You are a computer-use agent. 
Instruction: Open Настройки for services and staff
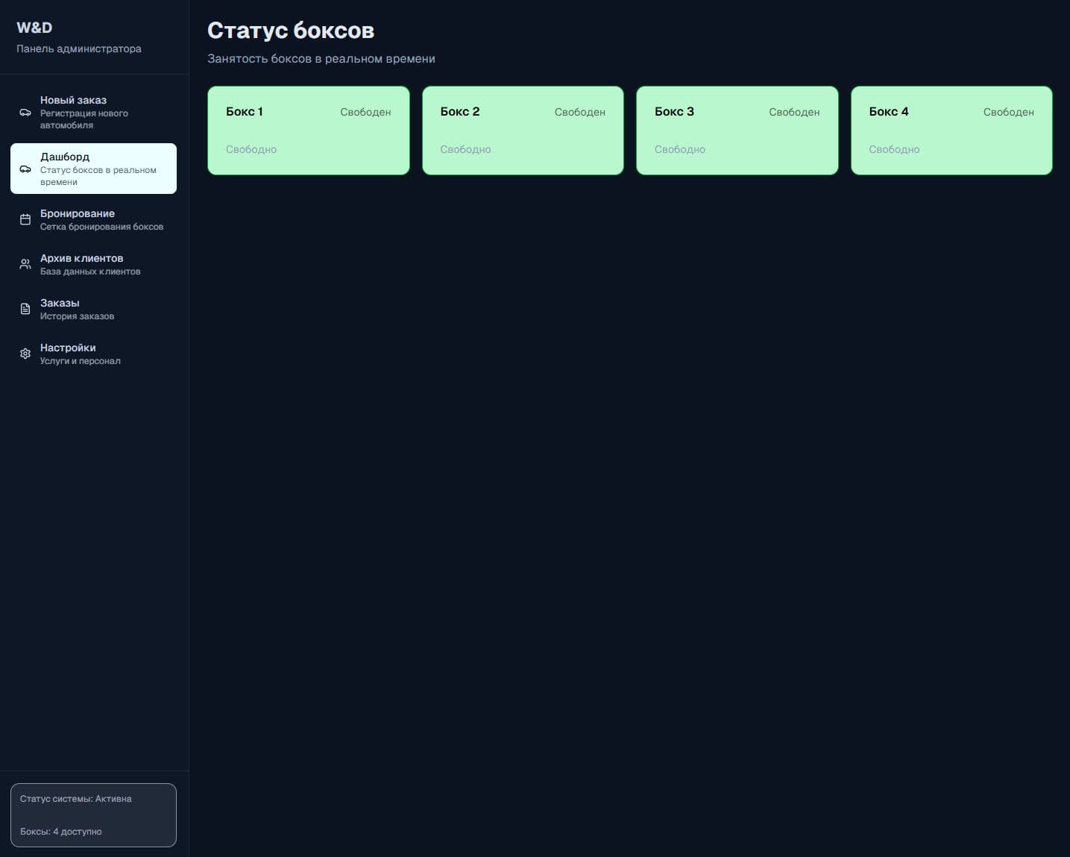point(68,348)
